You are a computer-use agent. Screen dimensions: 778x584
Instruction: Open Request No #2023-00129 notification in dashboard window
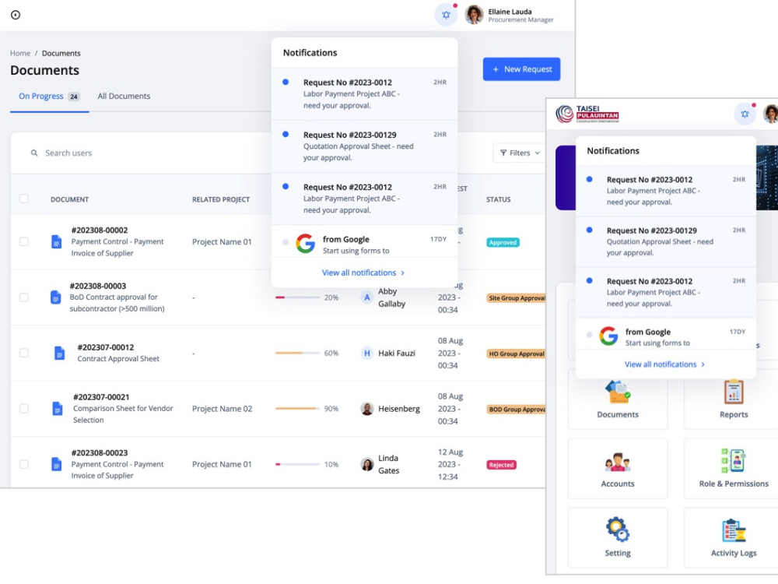666,241
